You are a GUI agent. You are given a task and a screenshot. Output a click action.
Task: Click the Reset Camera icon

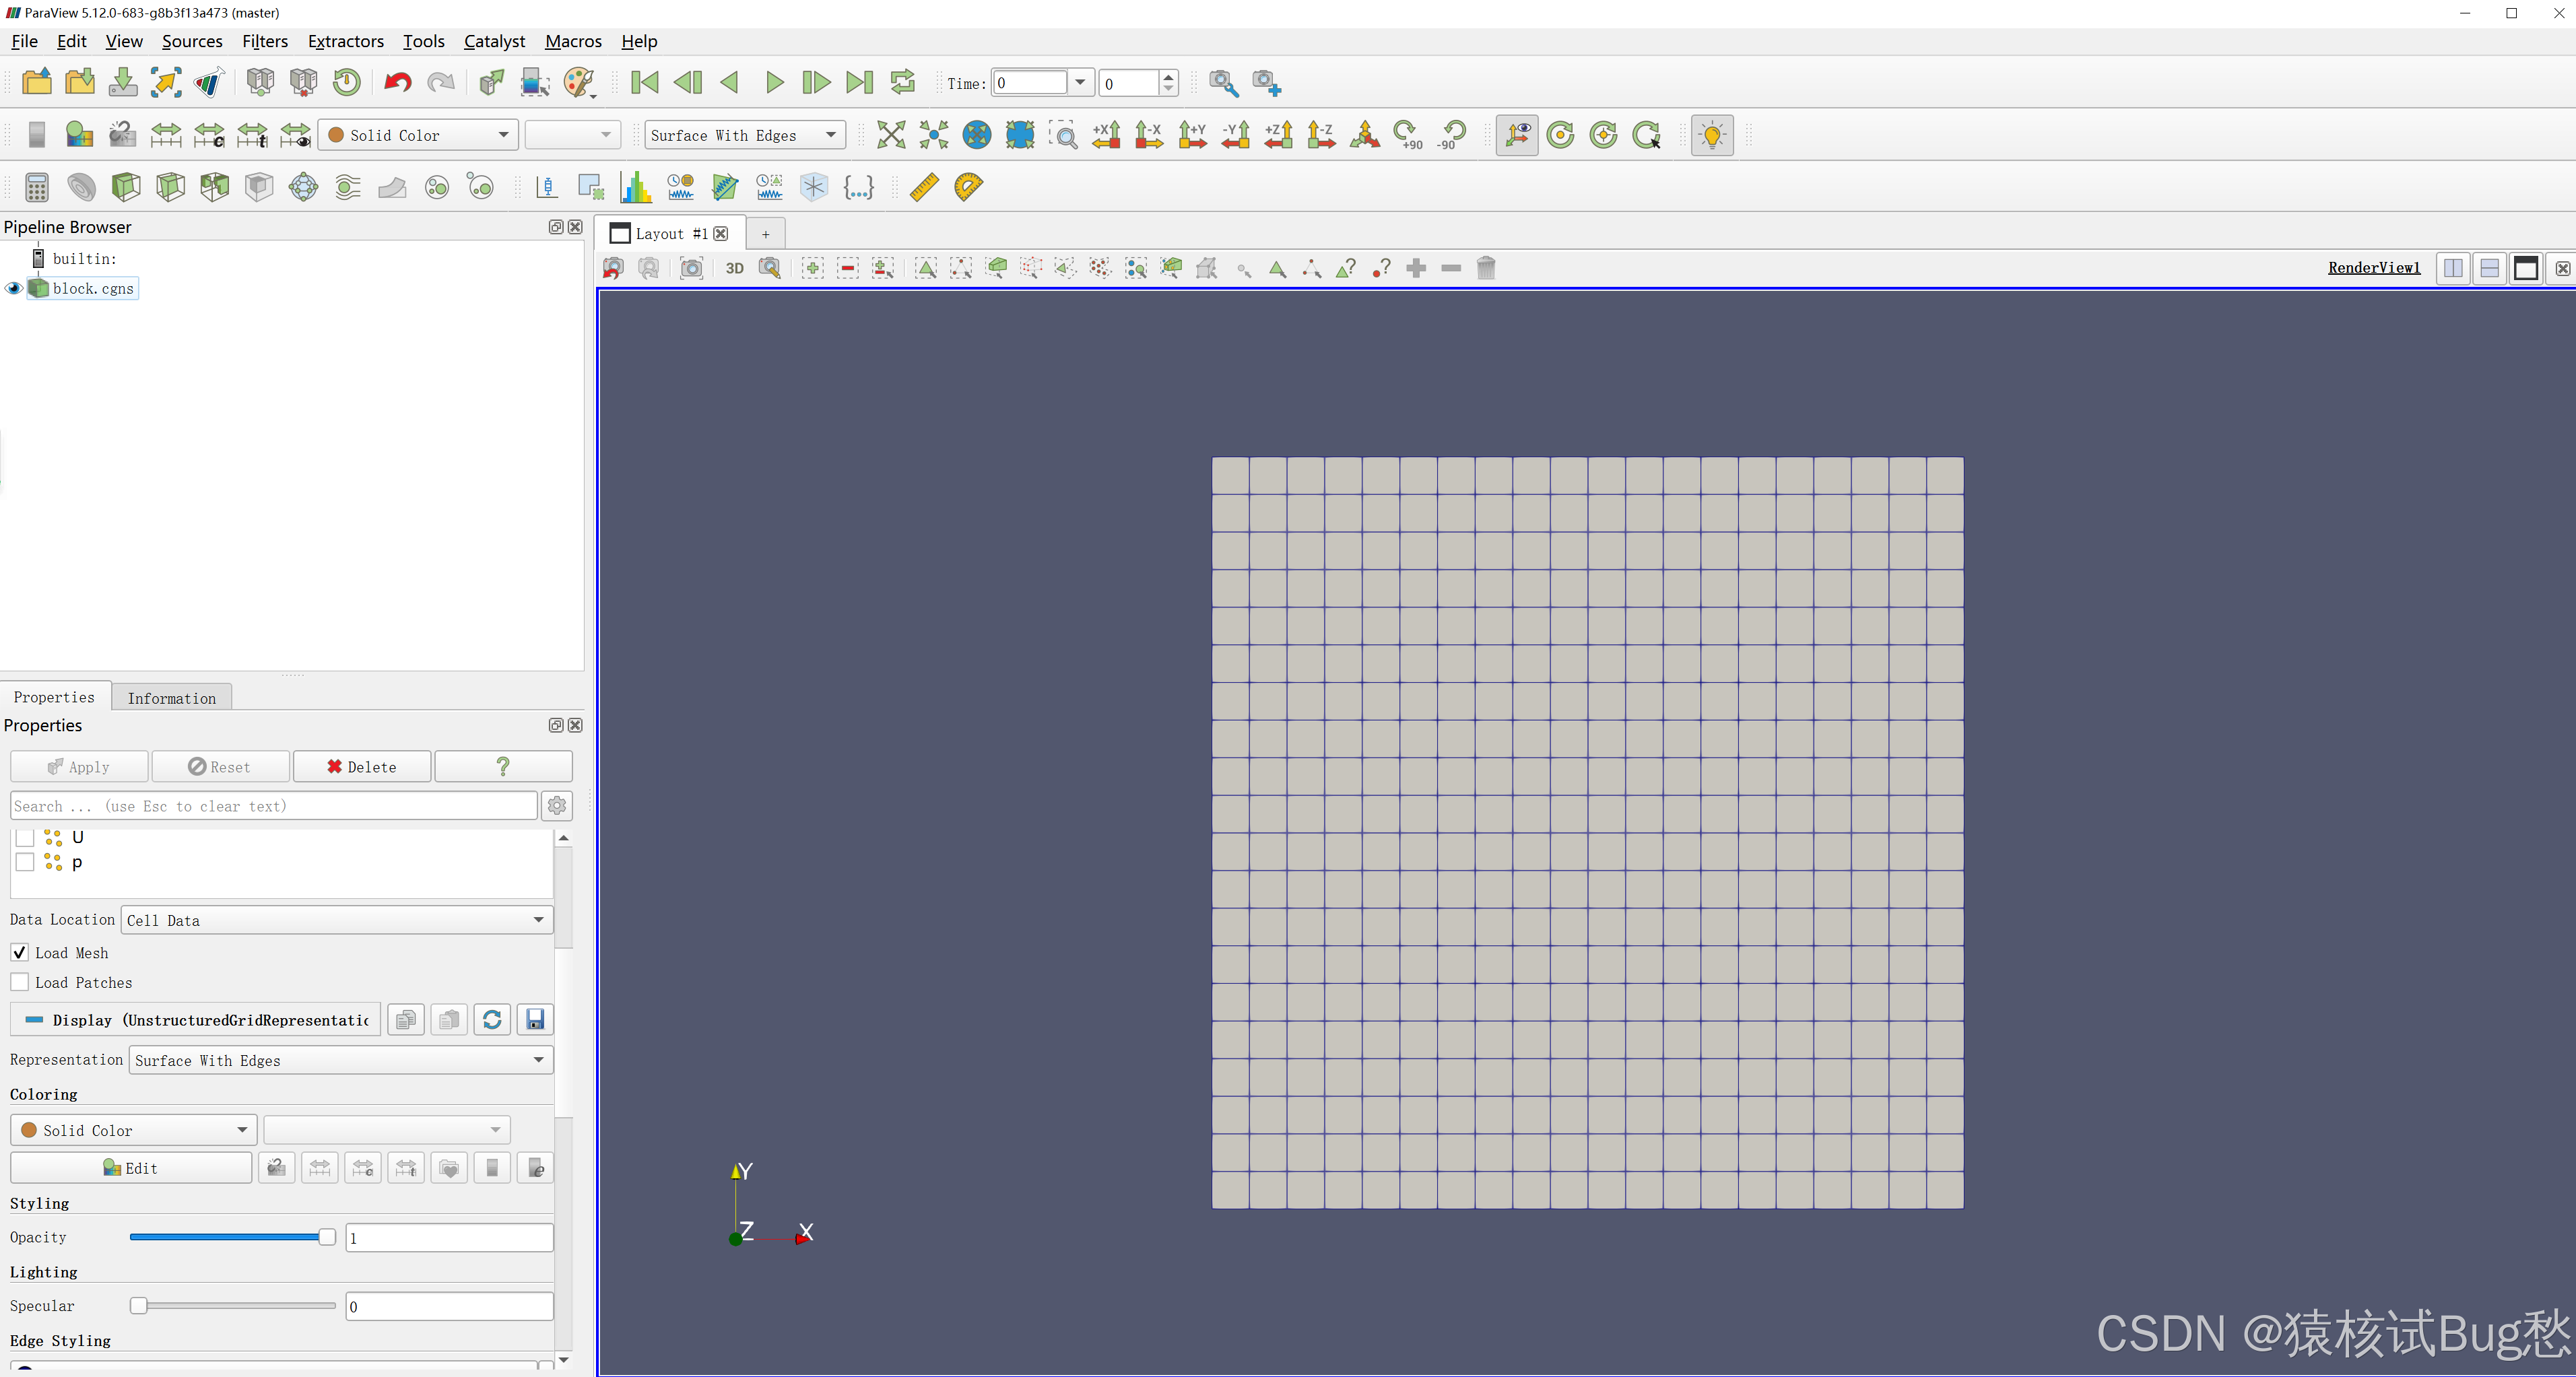tap(890, 135)
